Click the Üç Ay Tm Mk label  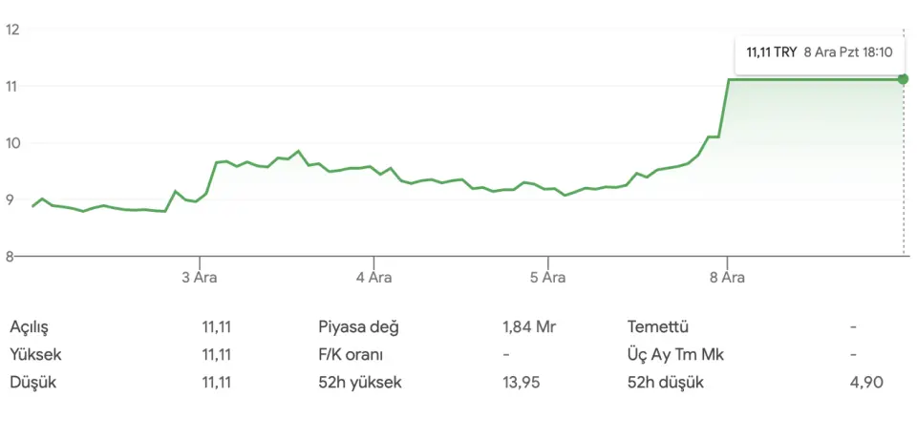(x=676, y=354)
